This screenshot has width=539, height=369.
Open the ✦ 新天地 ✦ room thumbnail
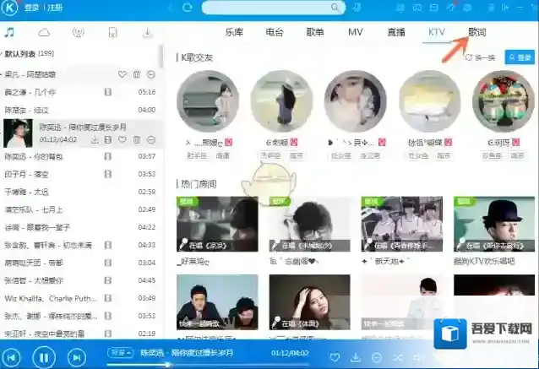pos(402,224)
